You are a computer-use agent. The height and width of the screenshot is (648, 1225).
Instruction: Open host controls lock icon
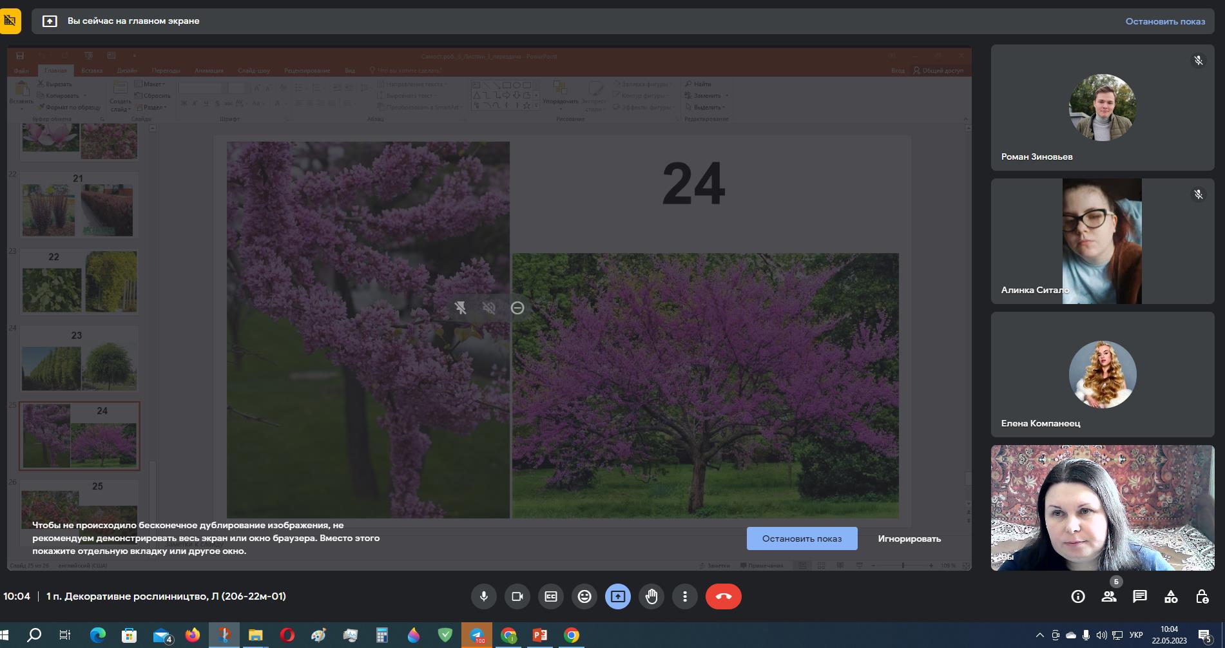click(1202, 596)
